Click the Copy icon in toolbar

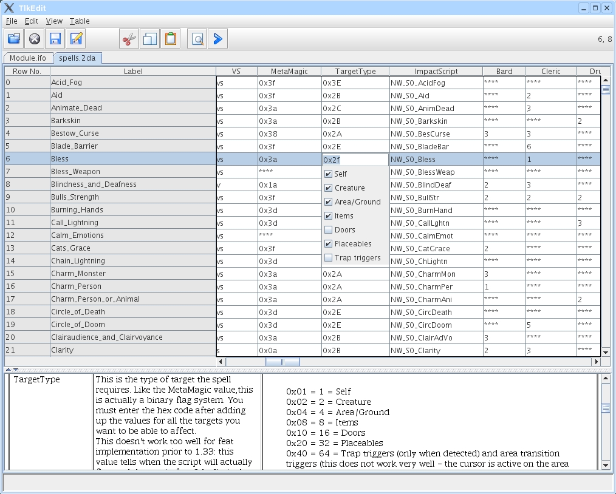click(x=149, y=39)
